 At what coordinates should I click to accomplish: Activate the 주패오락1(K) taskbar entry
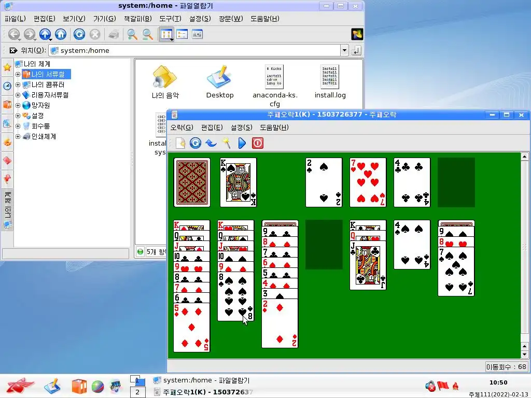coord(203,392)
